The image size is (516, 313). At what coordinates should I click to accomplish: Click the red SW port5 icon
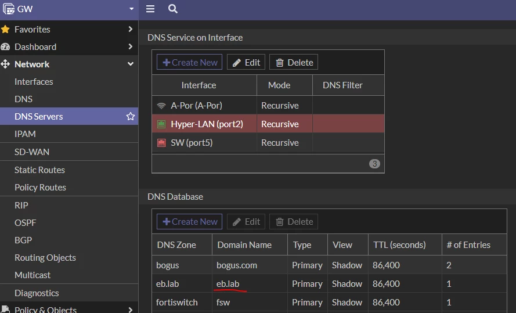[161, 143]
